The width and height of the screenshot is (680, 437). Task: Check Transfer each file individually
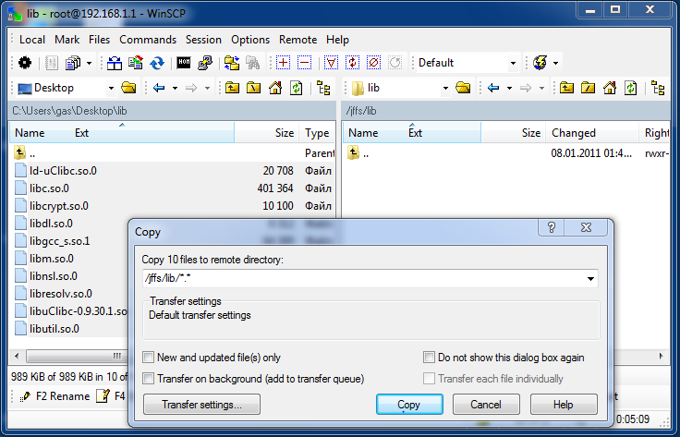[x=429, y=379]
